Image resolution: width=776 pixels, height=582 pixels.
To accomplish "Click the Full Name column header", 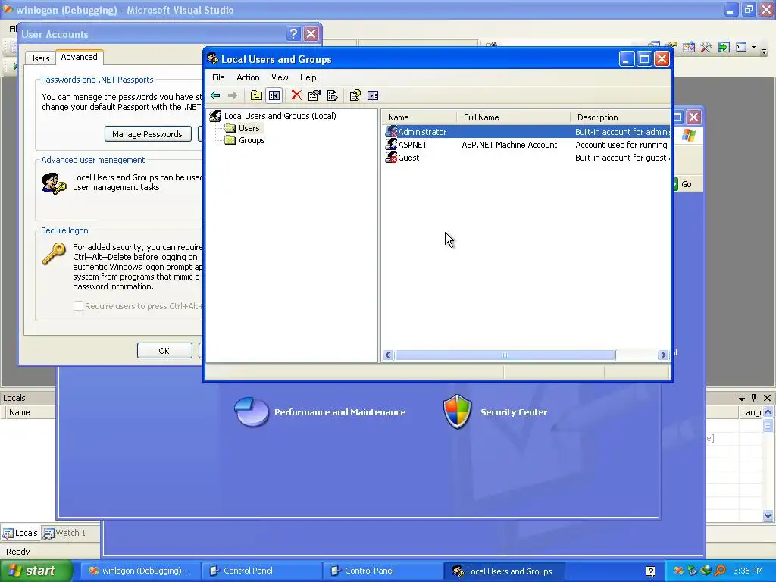I will point(513,117).
